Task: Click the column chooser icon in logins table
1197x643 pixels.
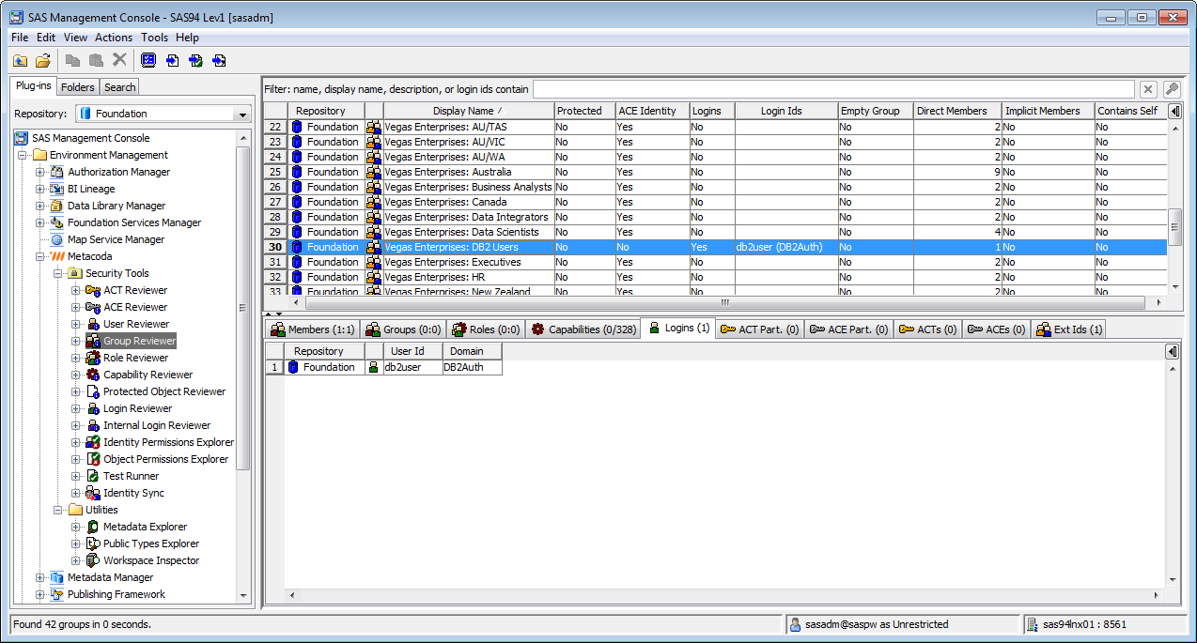Action: pyautogui.click(x=1172, y=351)
